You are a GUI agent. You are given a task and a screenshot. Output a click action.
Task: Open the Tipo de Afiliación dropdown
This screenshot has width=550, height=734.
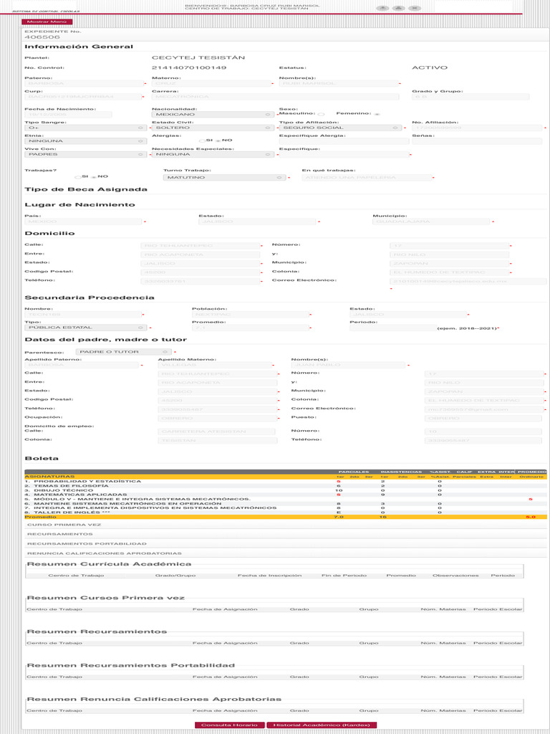click(340, 128)
